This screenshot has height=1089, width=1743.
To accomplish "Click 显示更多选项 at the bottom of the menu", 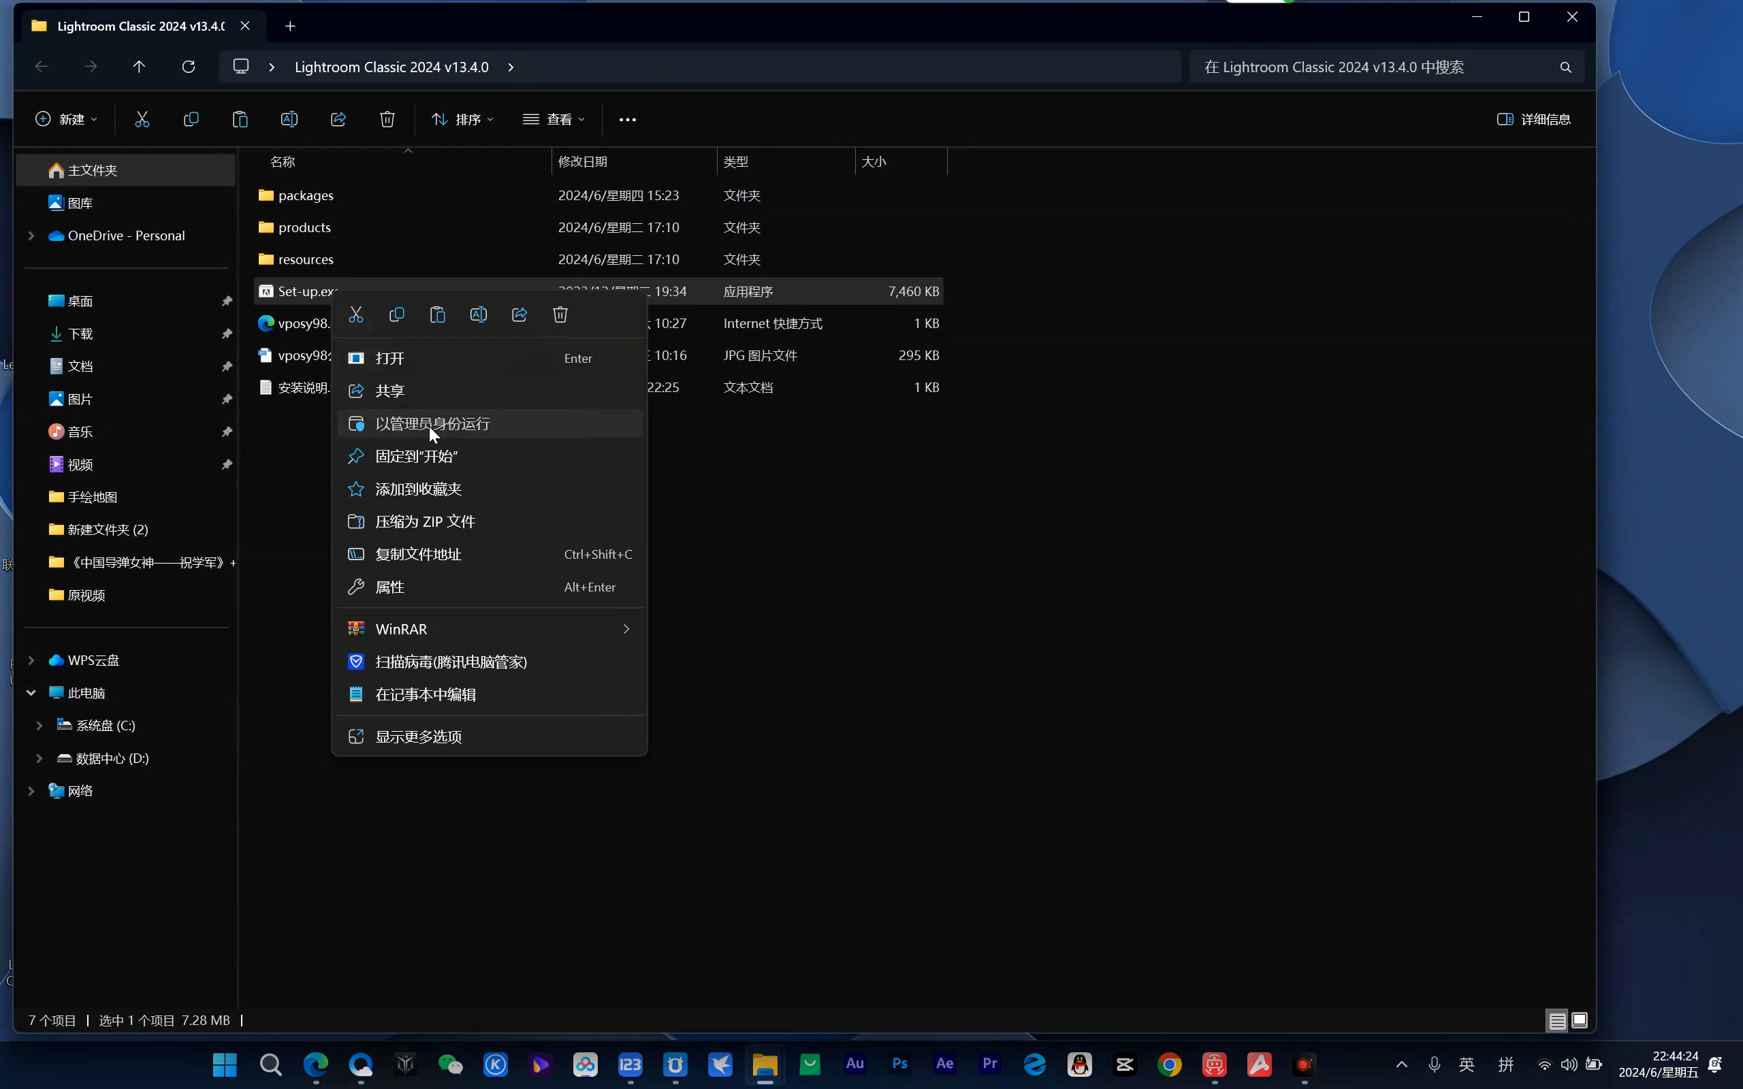I will tap(419, 736).
